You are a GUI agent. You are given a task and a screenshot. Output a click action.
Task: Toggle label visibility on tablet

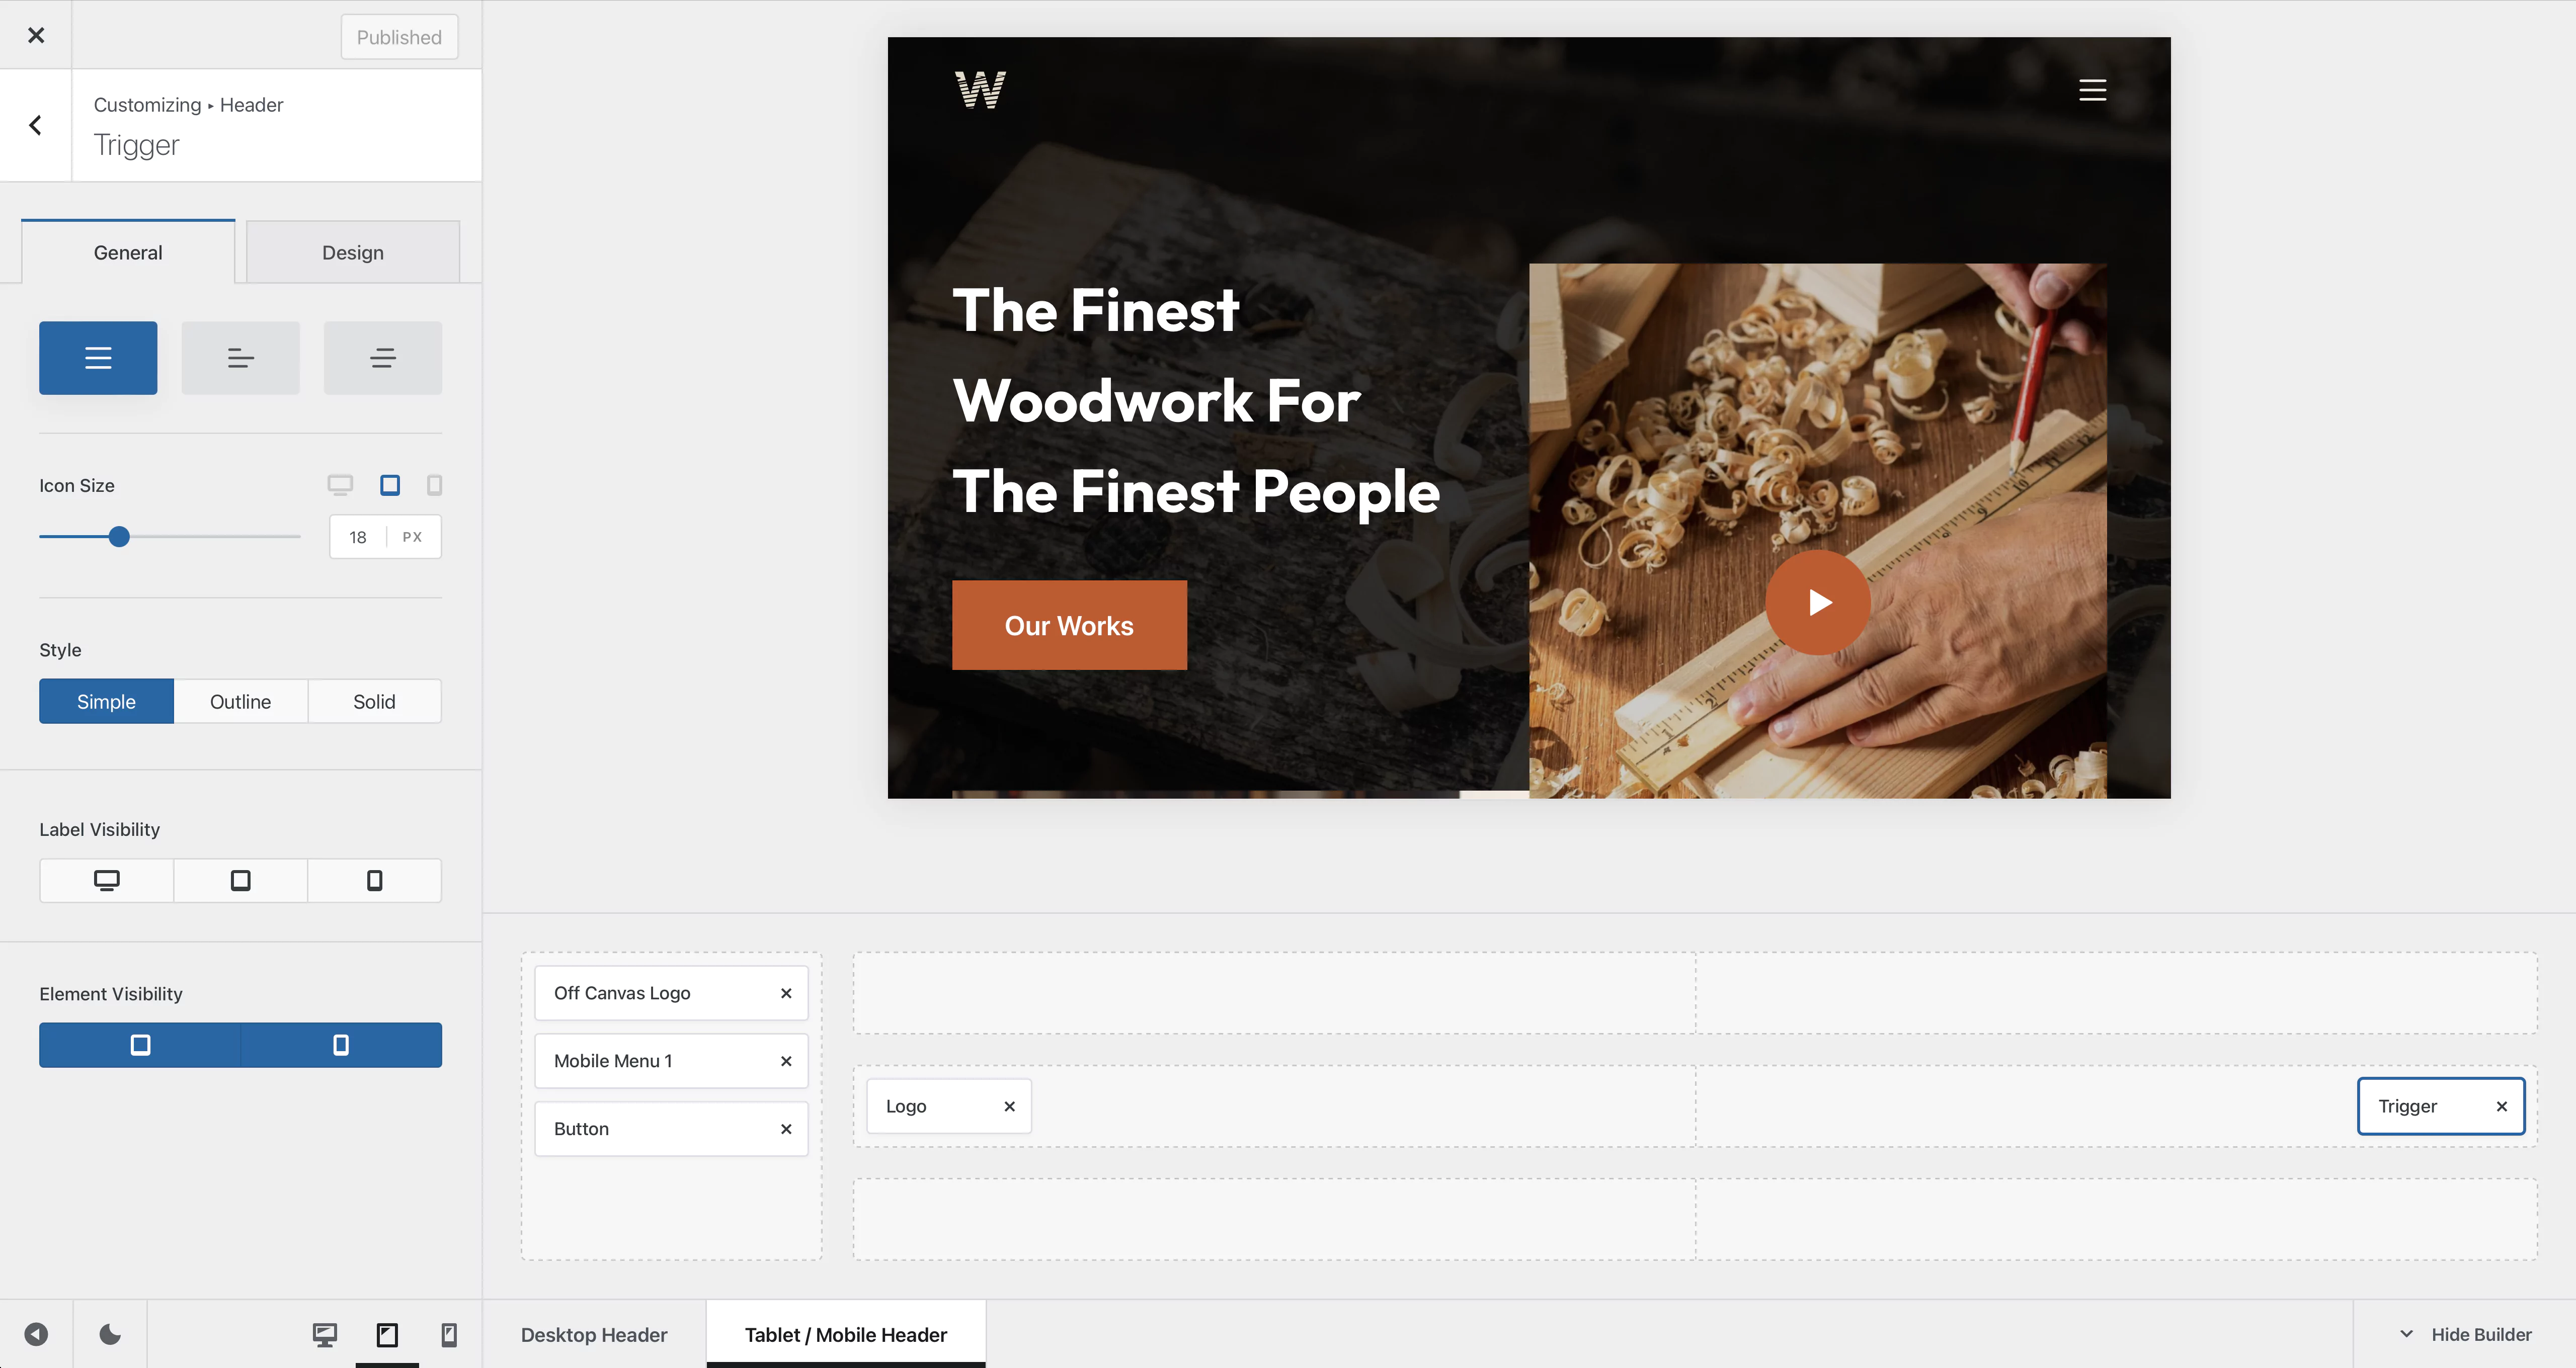coord(240,880)
